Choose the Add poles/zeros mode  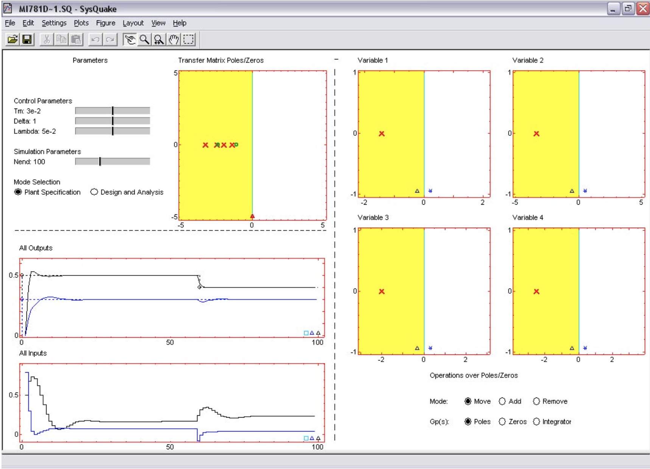coord(502,401)
